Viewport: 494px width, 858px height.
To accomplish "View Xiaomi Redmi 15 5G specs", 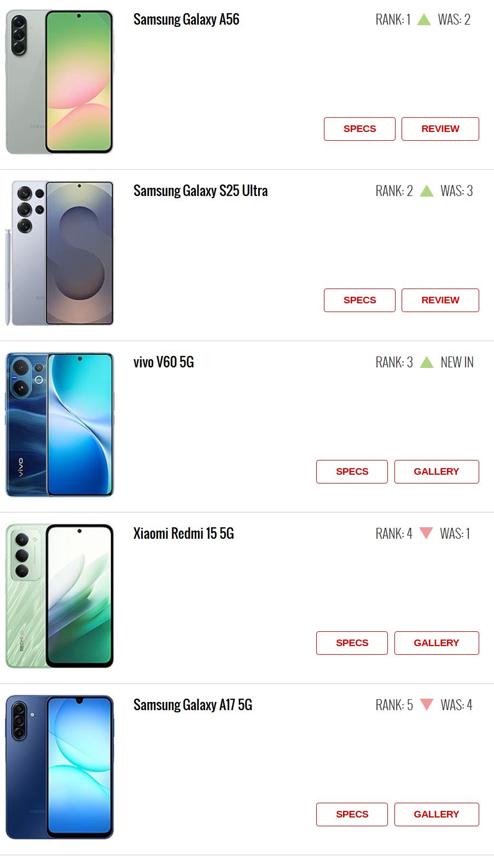I will click(x=352, y=643).
